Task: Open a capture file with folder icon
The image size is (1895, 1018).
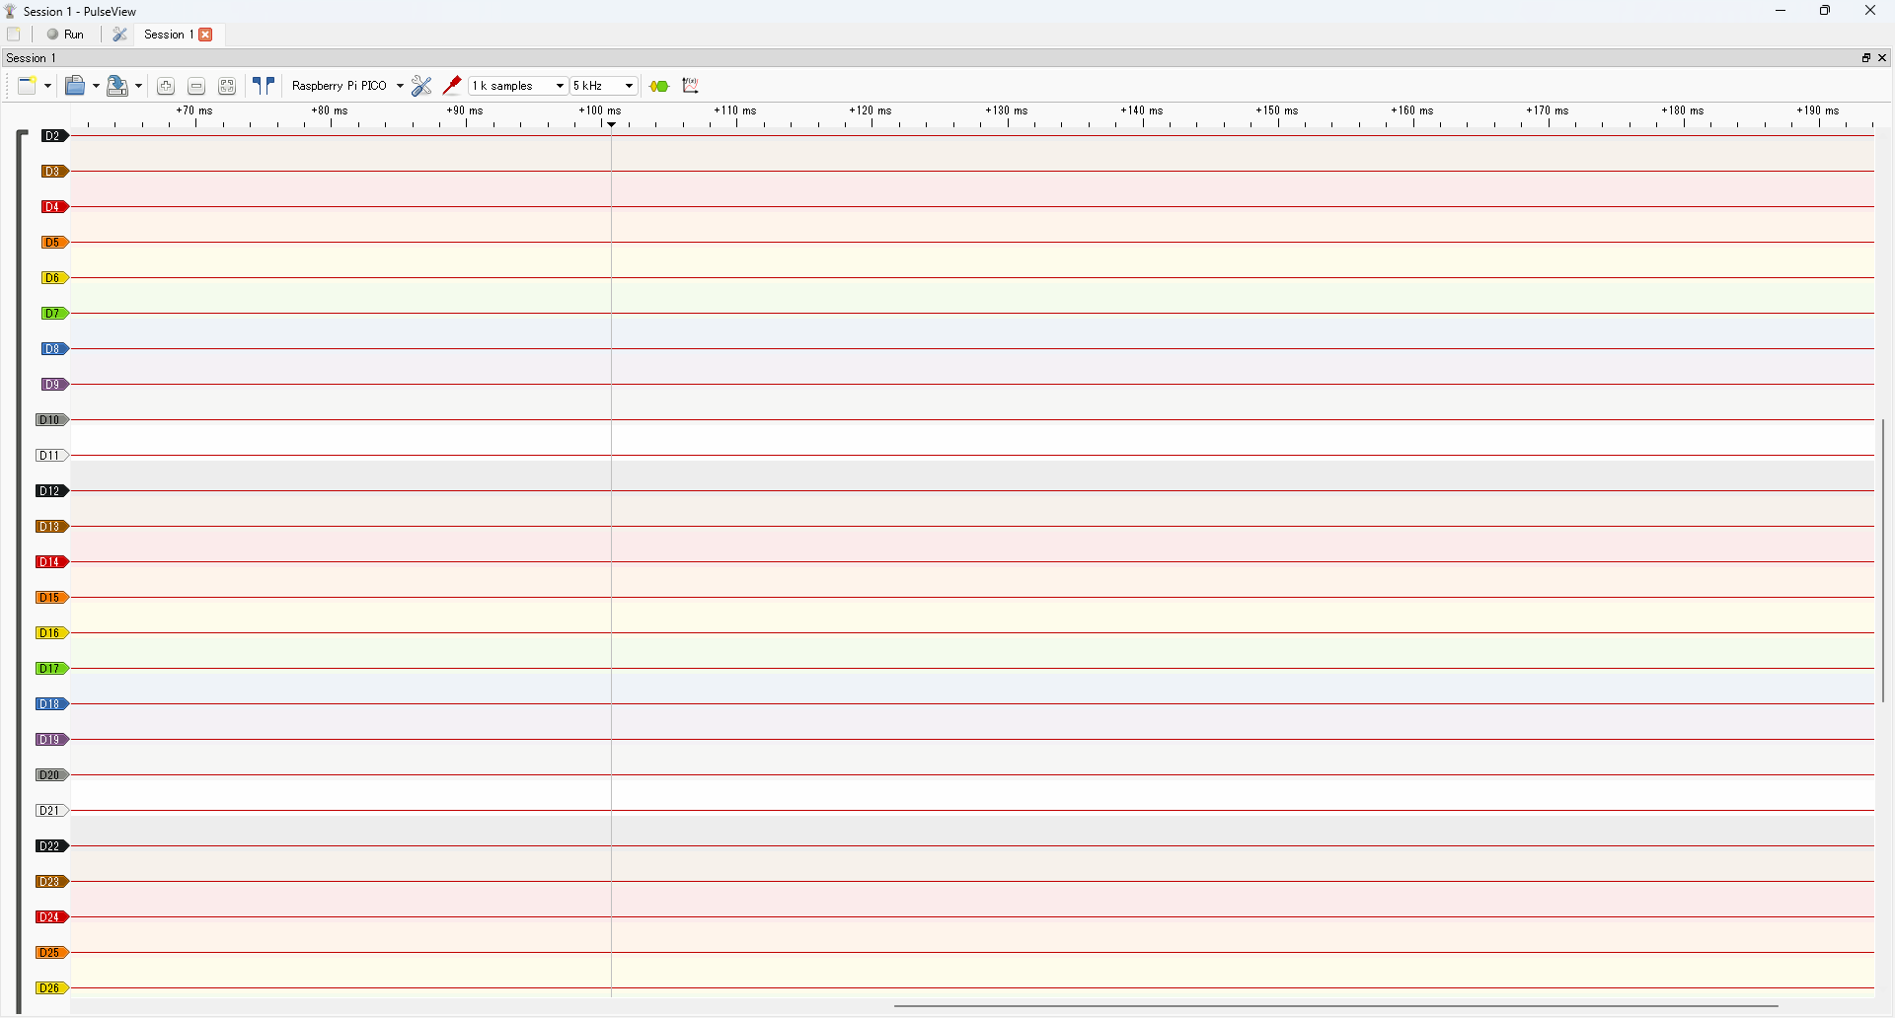Action: tap(75, 86)
